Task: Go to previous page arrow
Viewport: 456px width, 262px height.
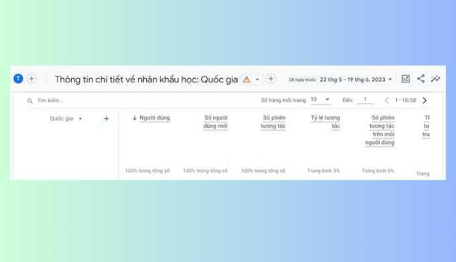Action: [x=386, y=100]
